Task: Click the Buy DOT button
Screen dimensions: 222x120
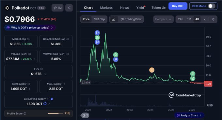Action: pyautogui.click(x=178, y=6)
